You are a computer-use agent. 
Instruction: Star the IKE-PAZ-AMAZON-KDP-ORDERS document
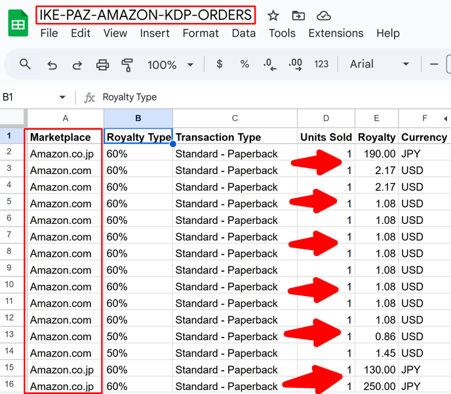273,16
